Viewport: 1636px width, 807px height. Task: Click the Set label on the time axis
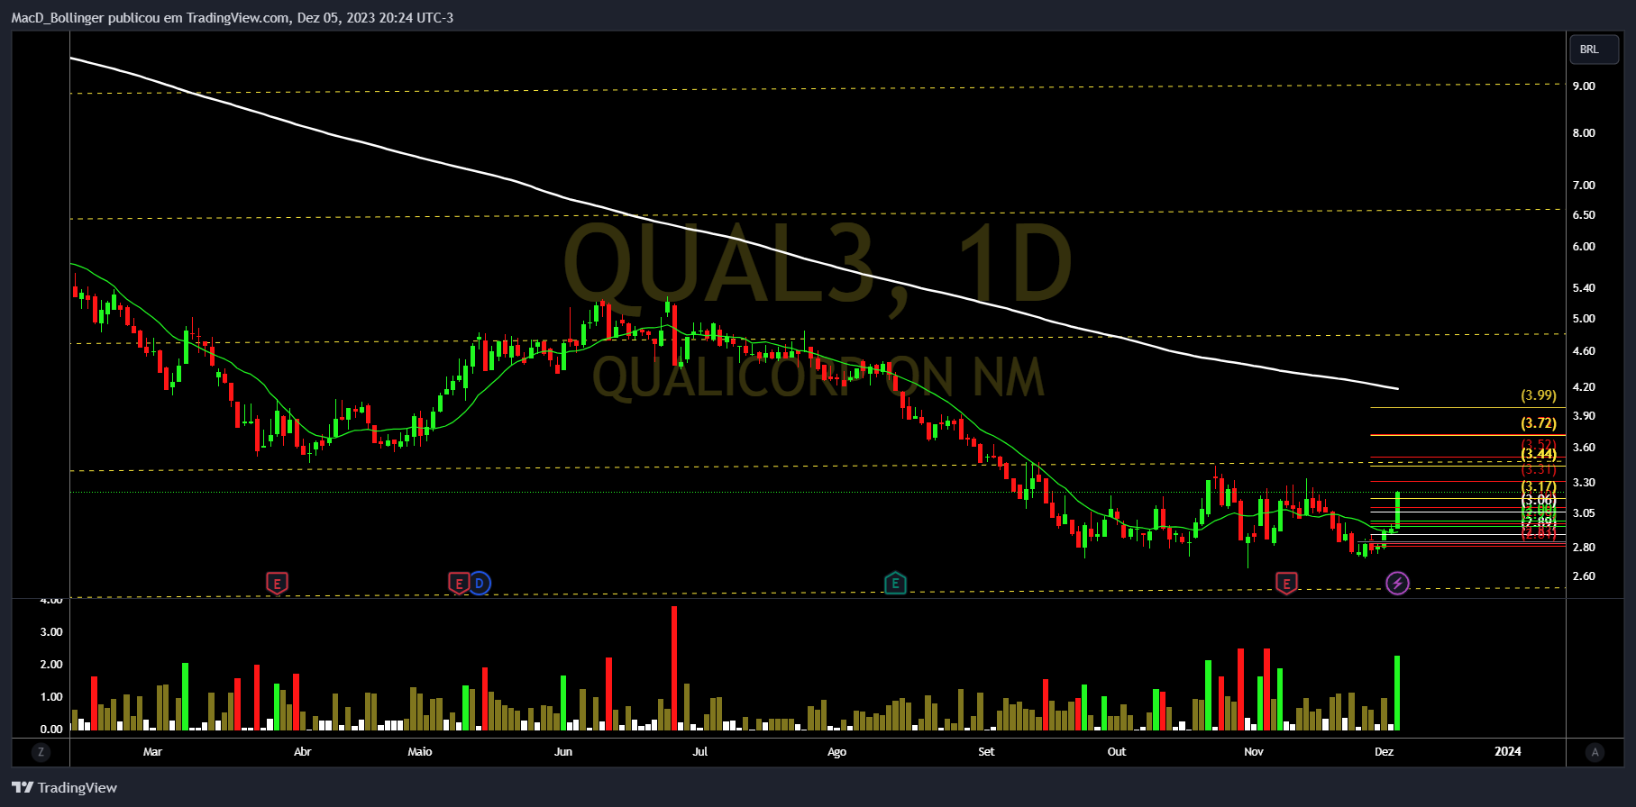[987, 752]
